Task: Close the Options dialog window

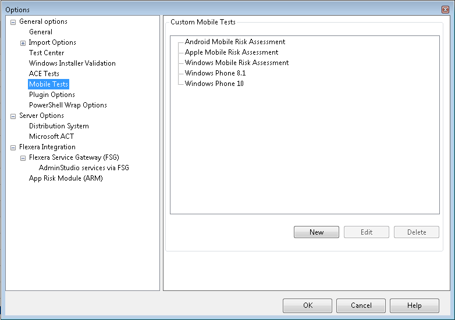Action: pos(445,9)
